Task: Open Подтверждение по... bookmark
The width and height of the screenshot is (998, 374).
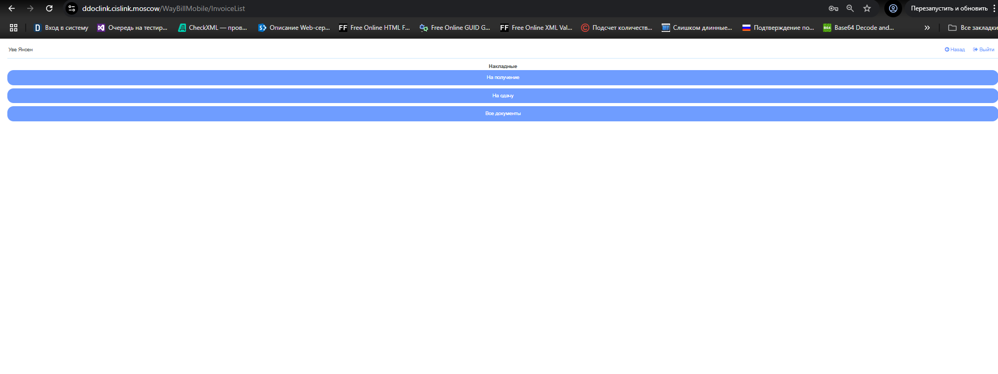Action: [x=778, y=28]
